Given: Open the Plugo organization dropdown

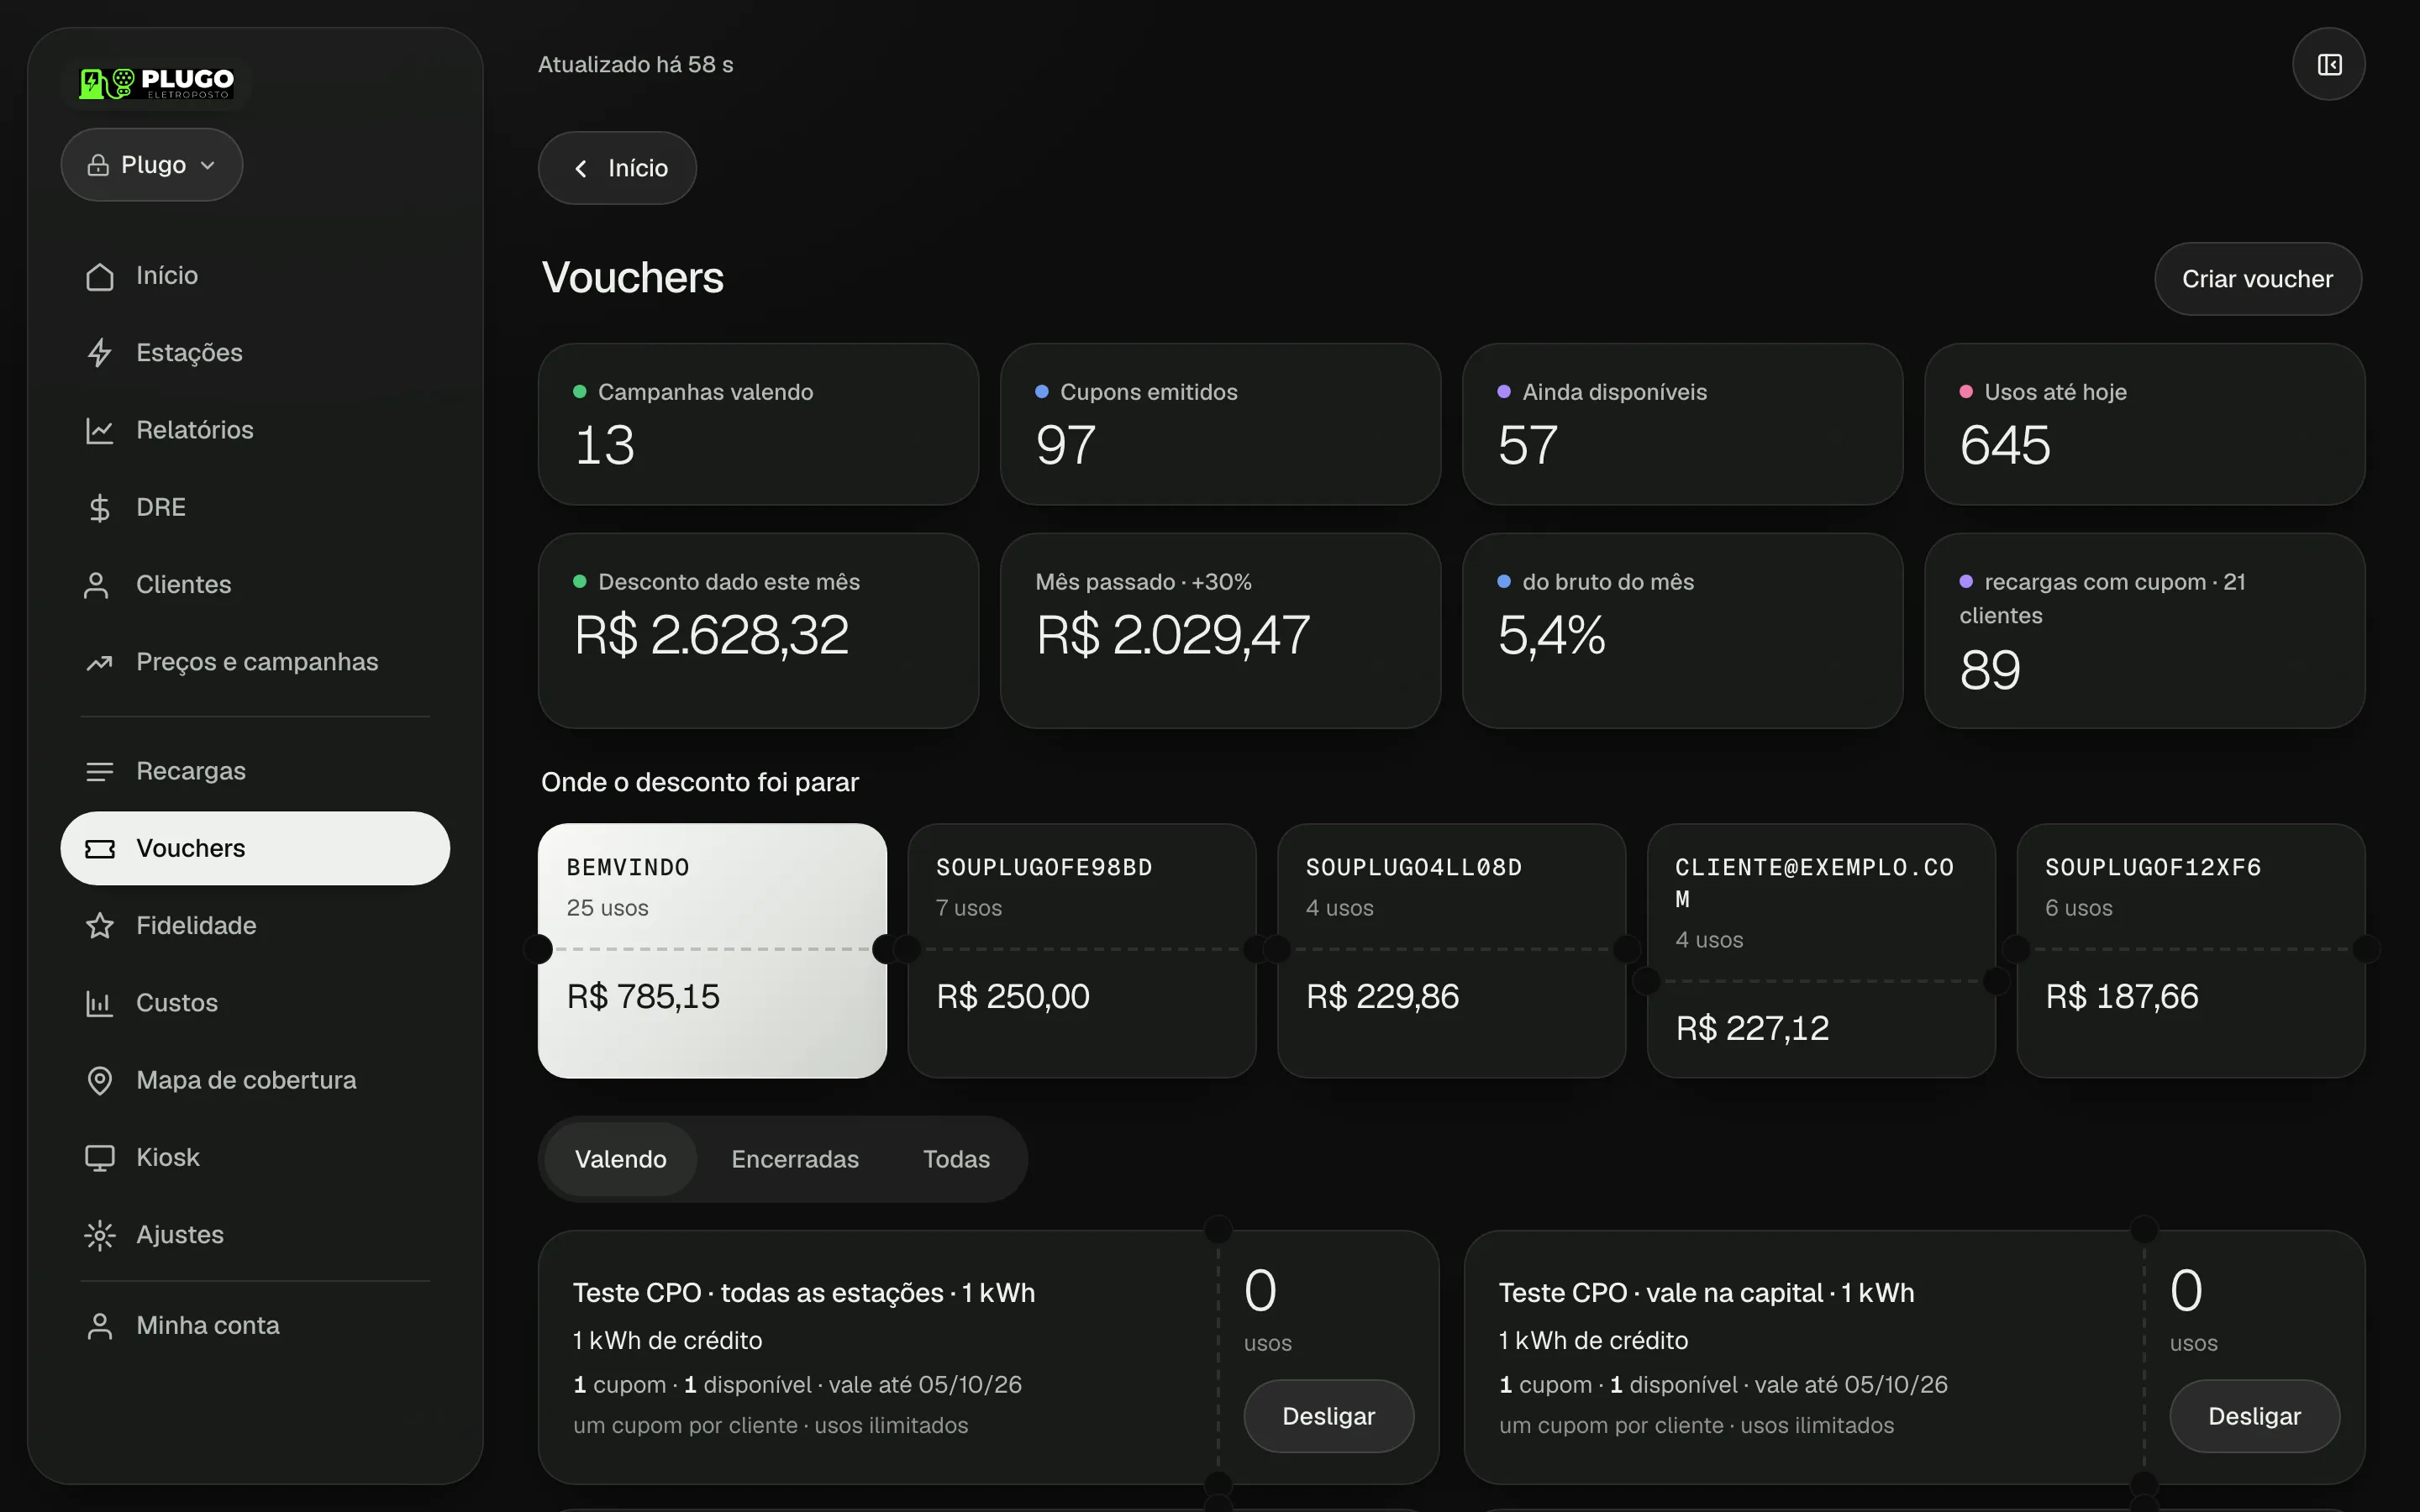Looking at the screenshot, I should 152,165.
